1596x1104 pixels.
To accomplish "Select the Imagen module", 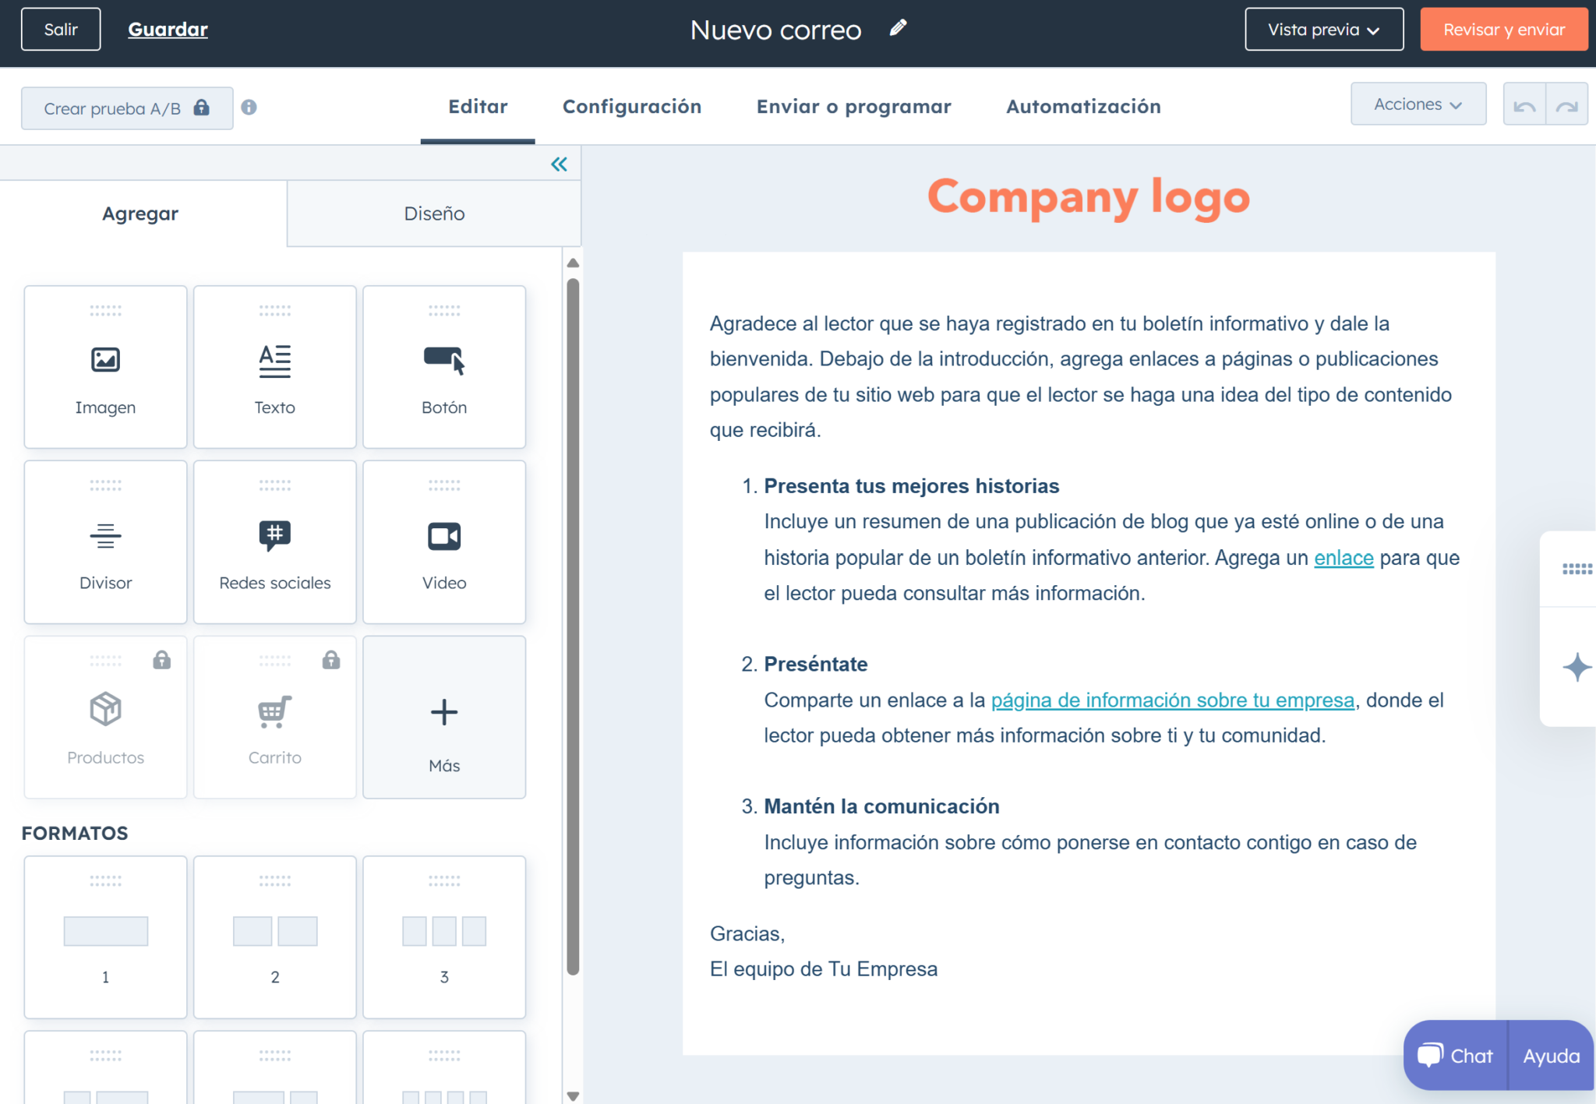I will (x=105, y=367).
